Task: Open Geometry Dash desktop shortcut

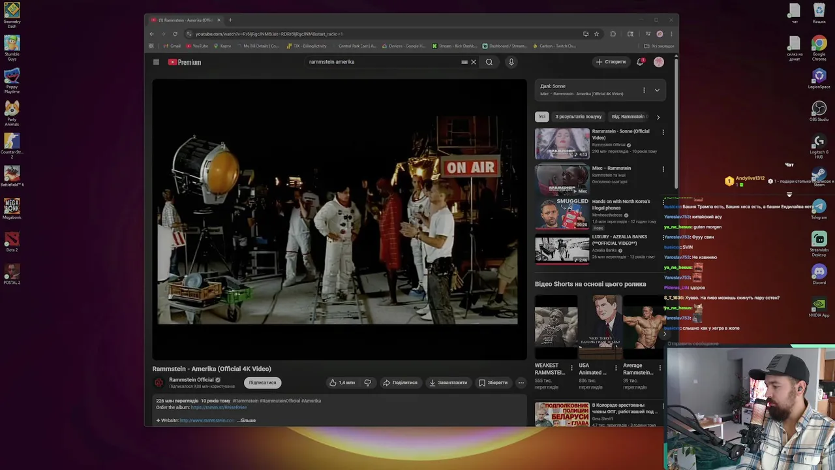Action: [12, 15]
